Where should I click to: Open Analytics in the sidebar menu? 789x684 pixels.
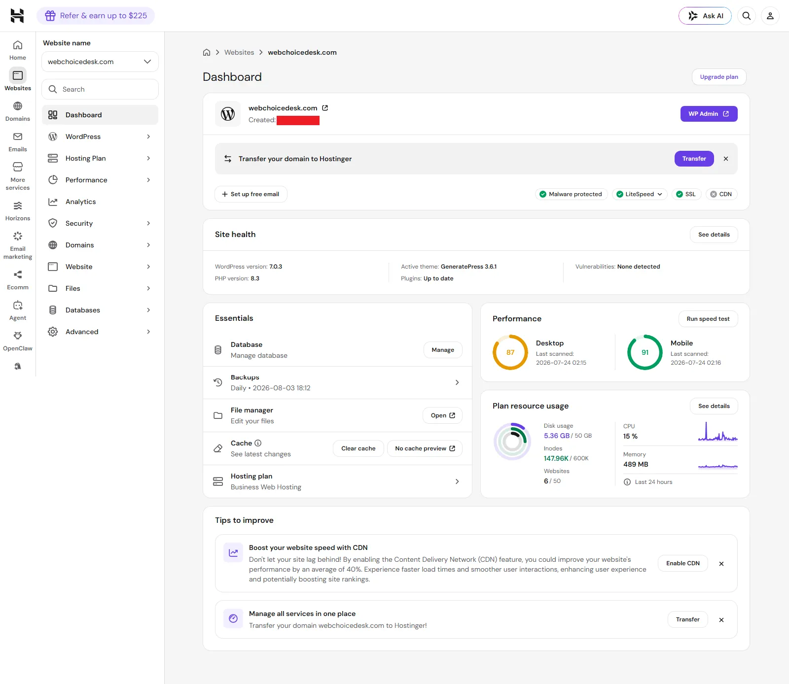pos(100,202)
